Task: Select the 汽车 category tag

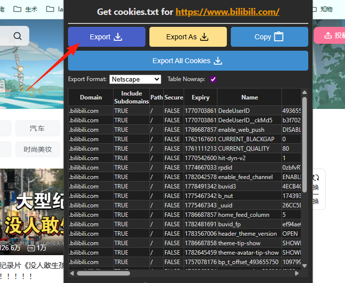Action: 37,128
